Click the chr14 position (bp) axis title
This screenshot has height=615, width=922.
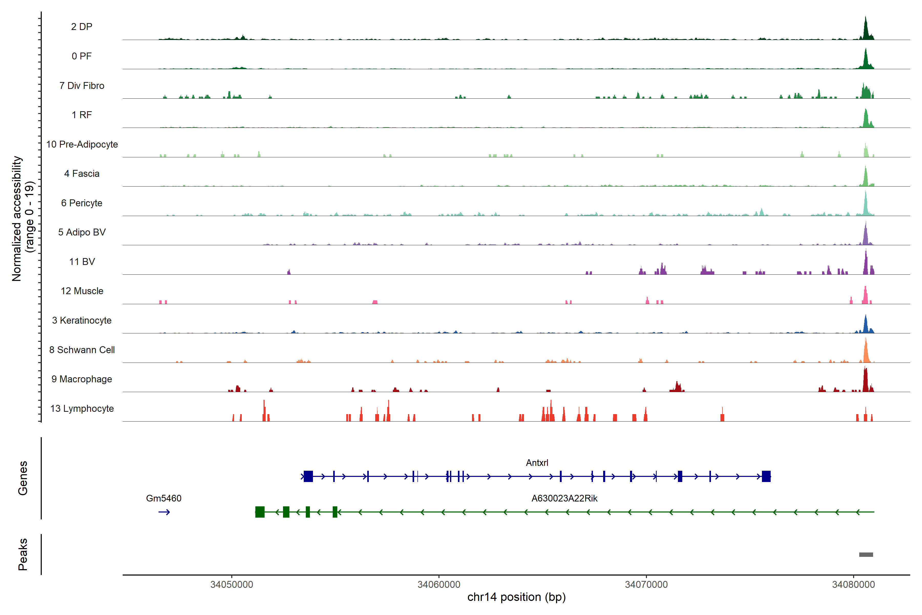click(x=516, y=597)
